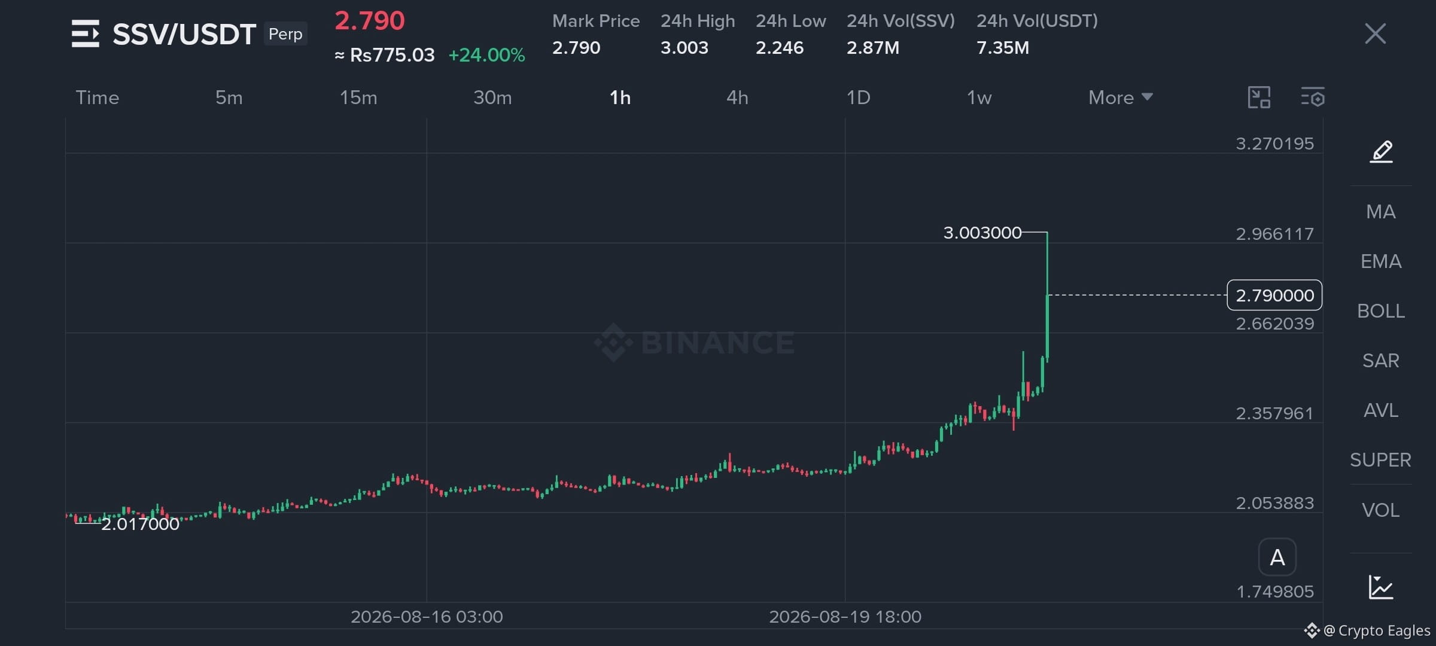This screenshot has height=646, width=1436.
Task: Close the full-screen chart view
Action: point(1375,33)
